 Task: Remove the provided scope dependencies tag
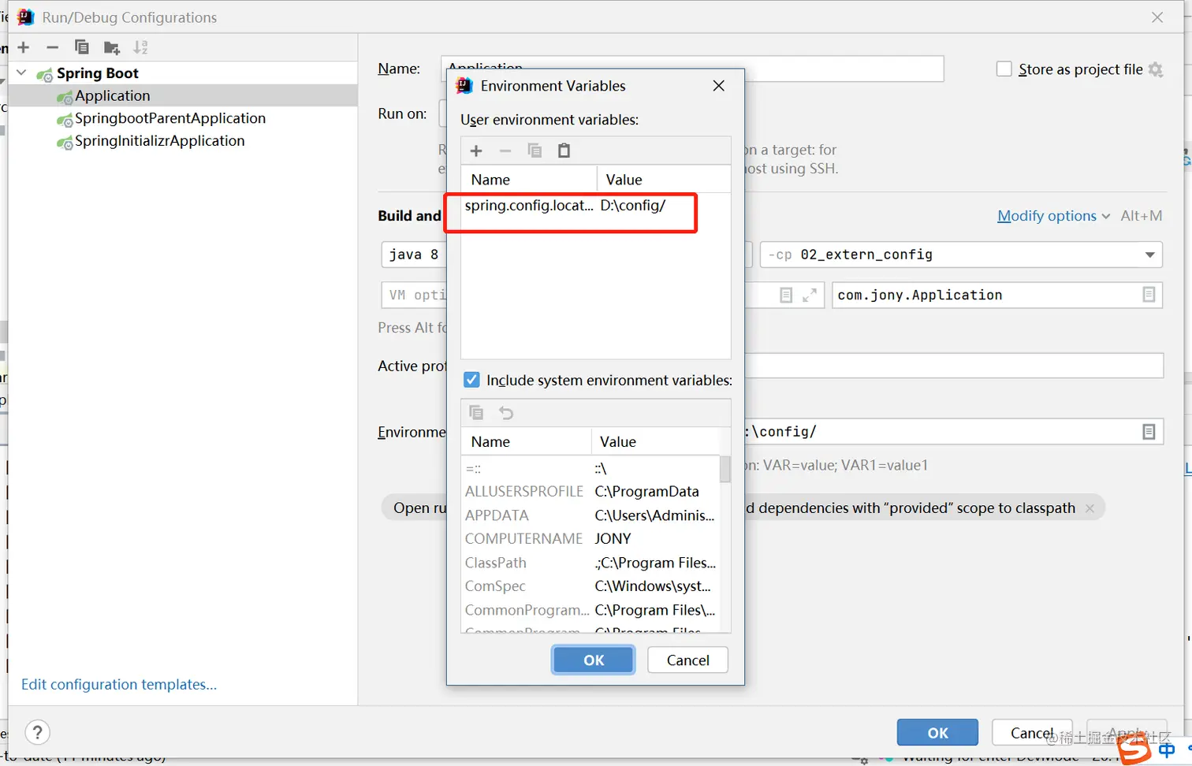pyautogui.click(x=1090, y=508)
